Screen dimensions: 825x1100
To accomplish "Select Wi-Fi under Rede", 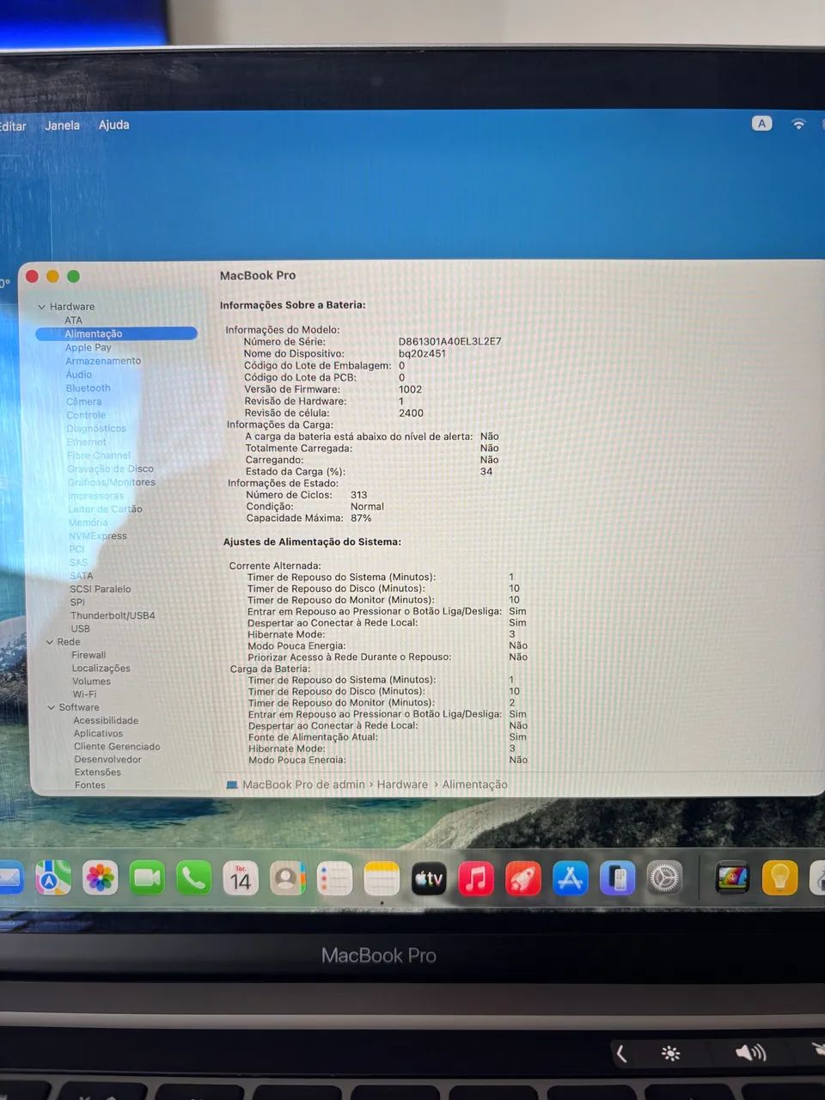I will click(84, 694).
